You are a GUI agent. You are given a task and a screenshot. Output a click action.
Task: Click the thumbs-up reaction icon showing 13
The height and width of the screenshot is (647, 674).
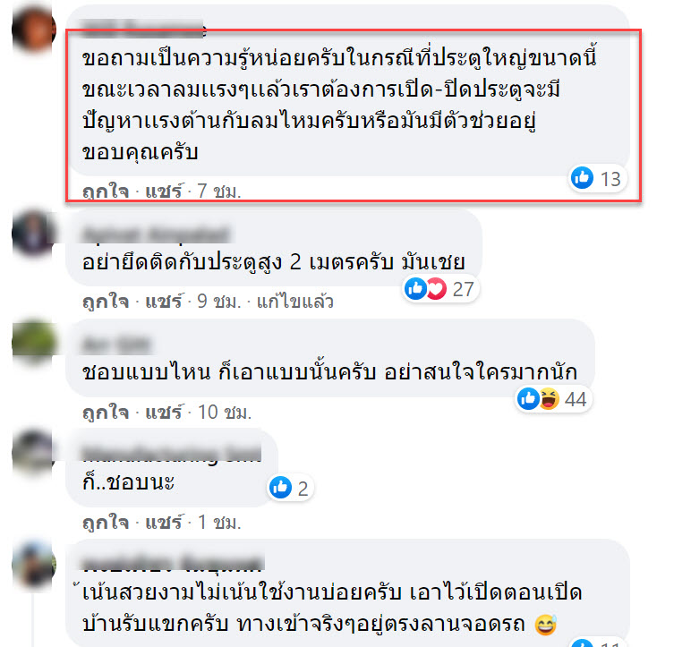coord(582,177)
